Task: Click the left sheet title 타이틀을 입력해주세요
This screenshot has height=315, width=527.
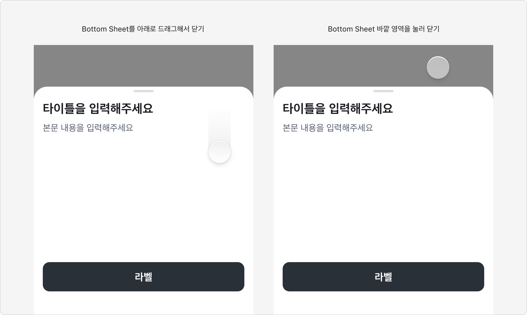Action: [x=98, y=108]
